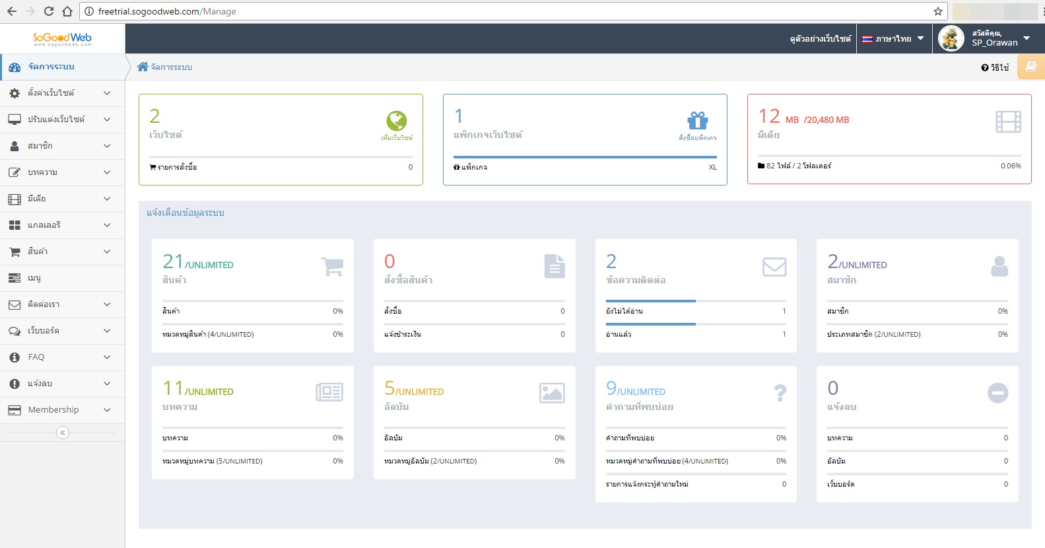
Task: Expand the Membership sidebar chevron
Action: [x=107, y=410]
